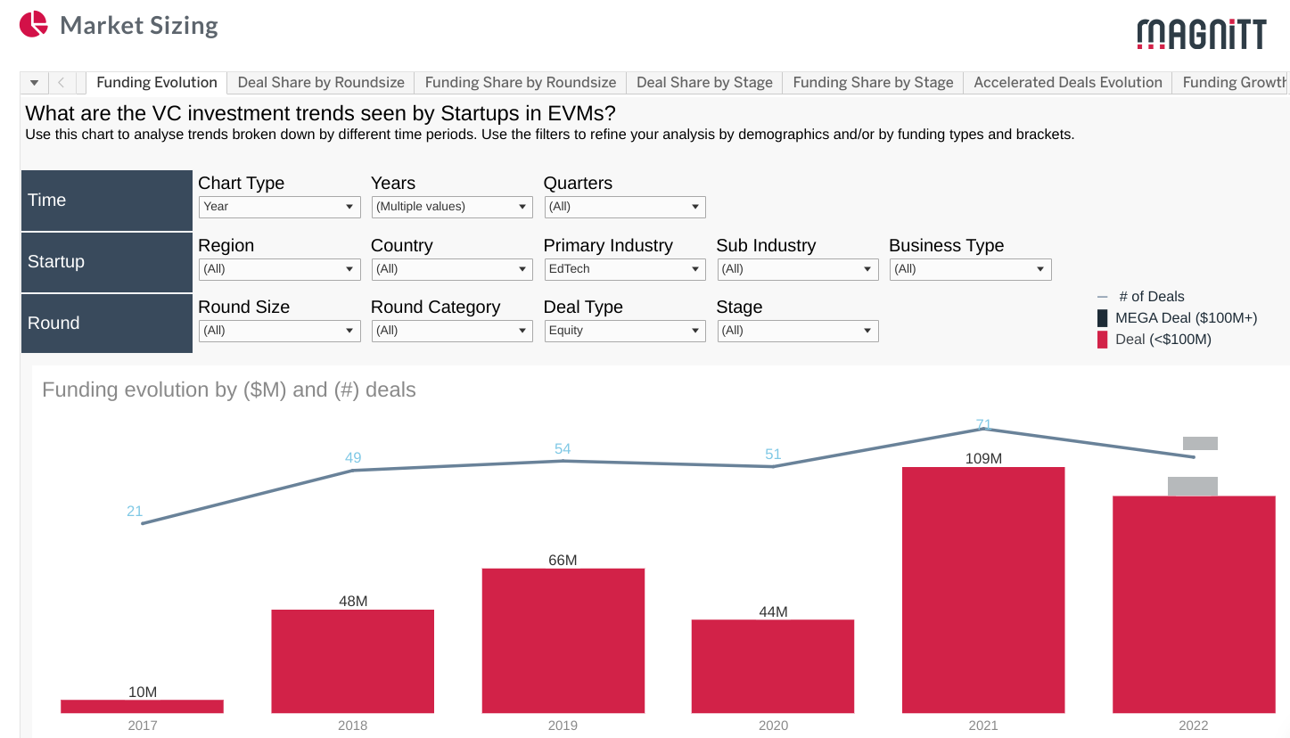This screenshot has width=1290, height=738.
Task: Switch to the 'Deal Share by Stage' tab
Action: click(703, 82)
